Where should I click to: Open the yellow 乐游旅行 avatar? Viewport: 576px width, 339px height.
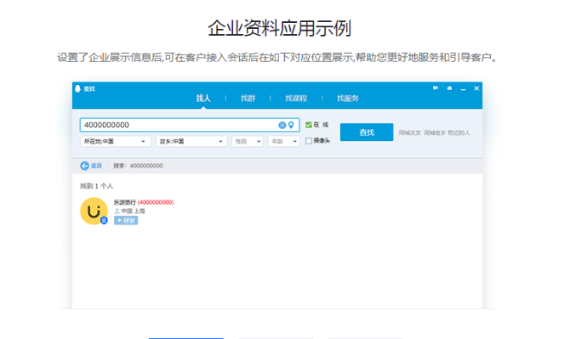[x=94, y=211]
